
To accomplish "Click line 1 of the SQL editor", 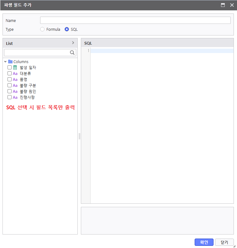I will [162, 51].
